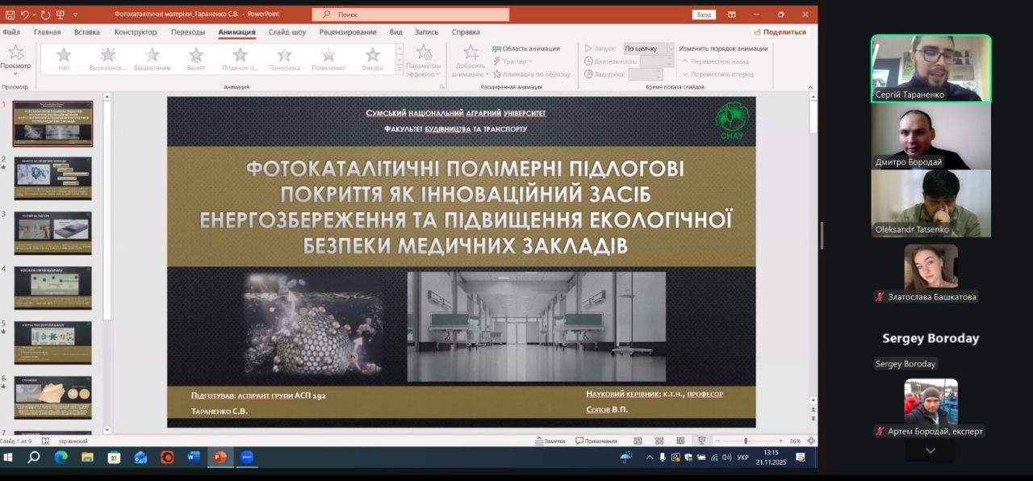Click the Save icon in quick access toolbar
This screenshot has height=481, width=1033.
[x=9, y=15]
